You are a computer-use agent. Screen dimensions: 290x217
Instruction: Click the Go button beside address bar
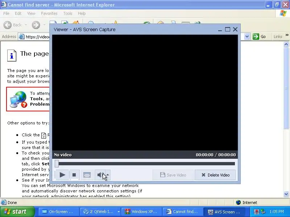[x=259, y=37]
